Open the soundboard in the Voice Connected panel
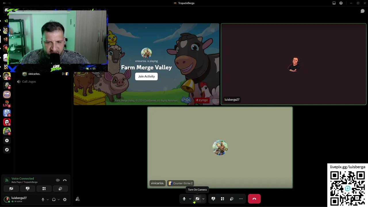Image resolution: width=368 pixels, height=207 pixels. [x=60, y=189]
